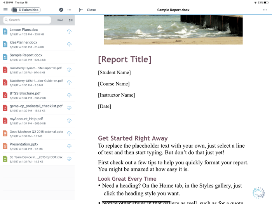Click the [Course Name] placeholder
The image size is (272, 204).
click(114, 84)
